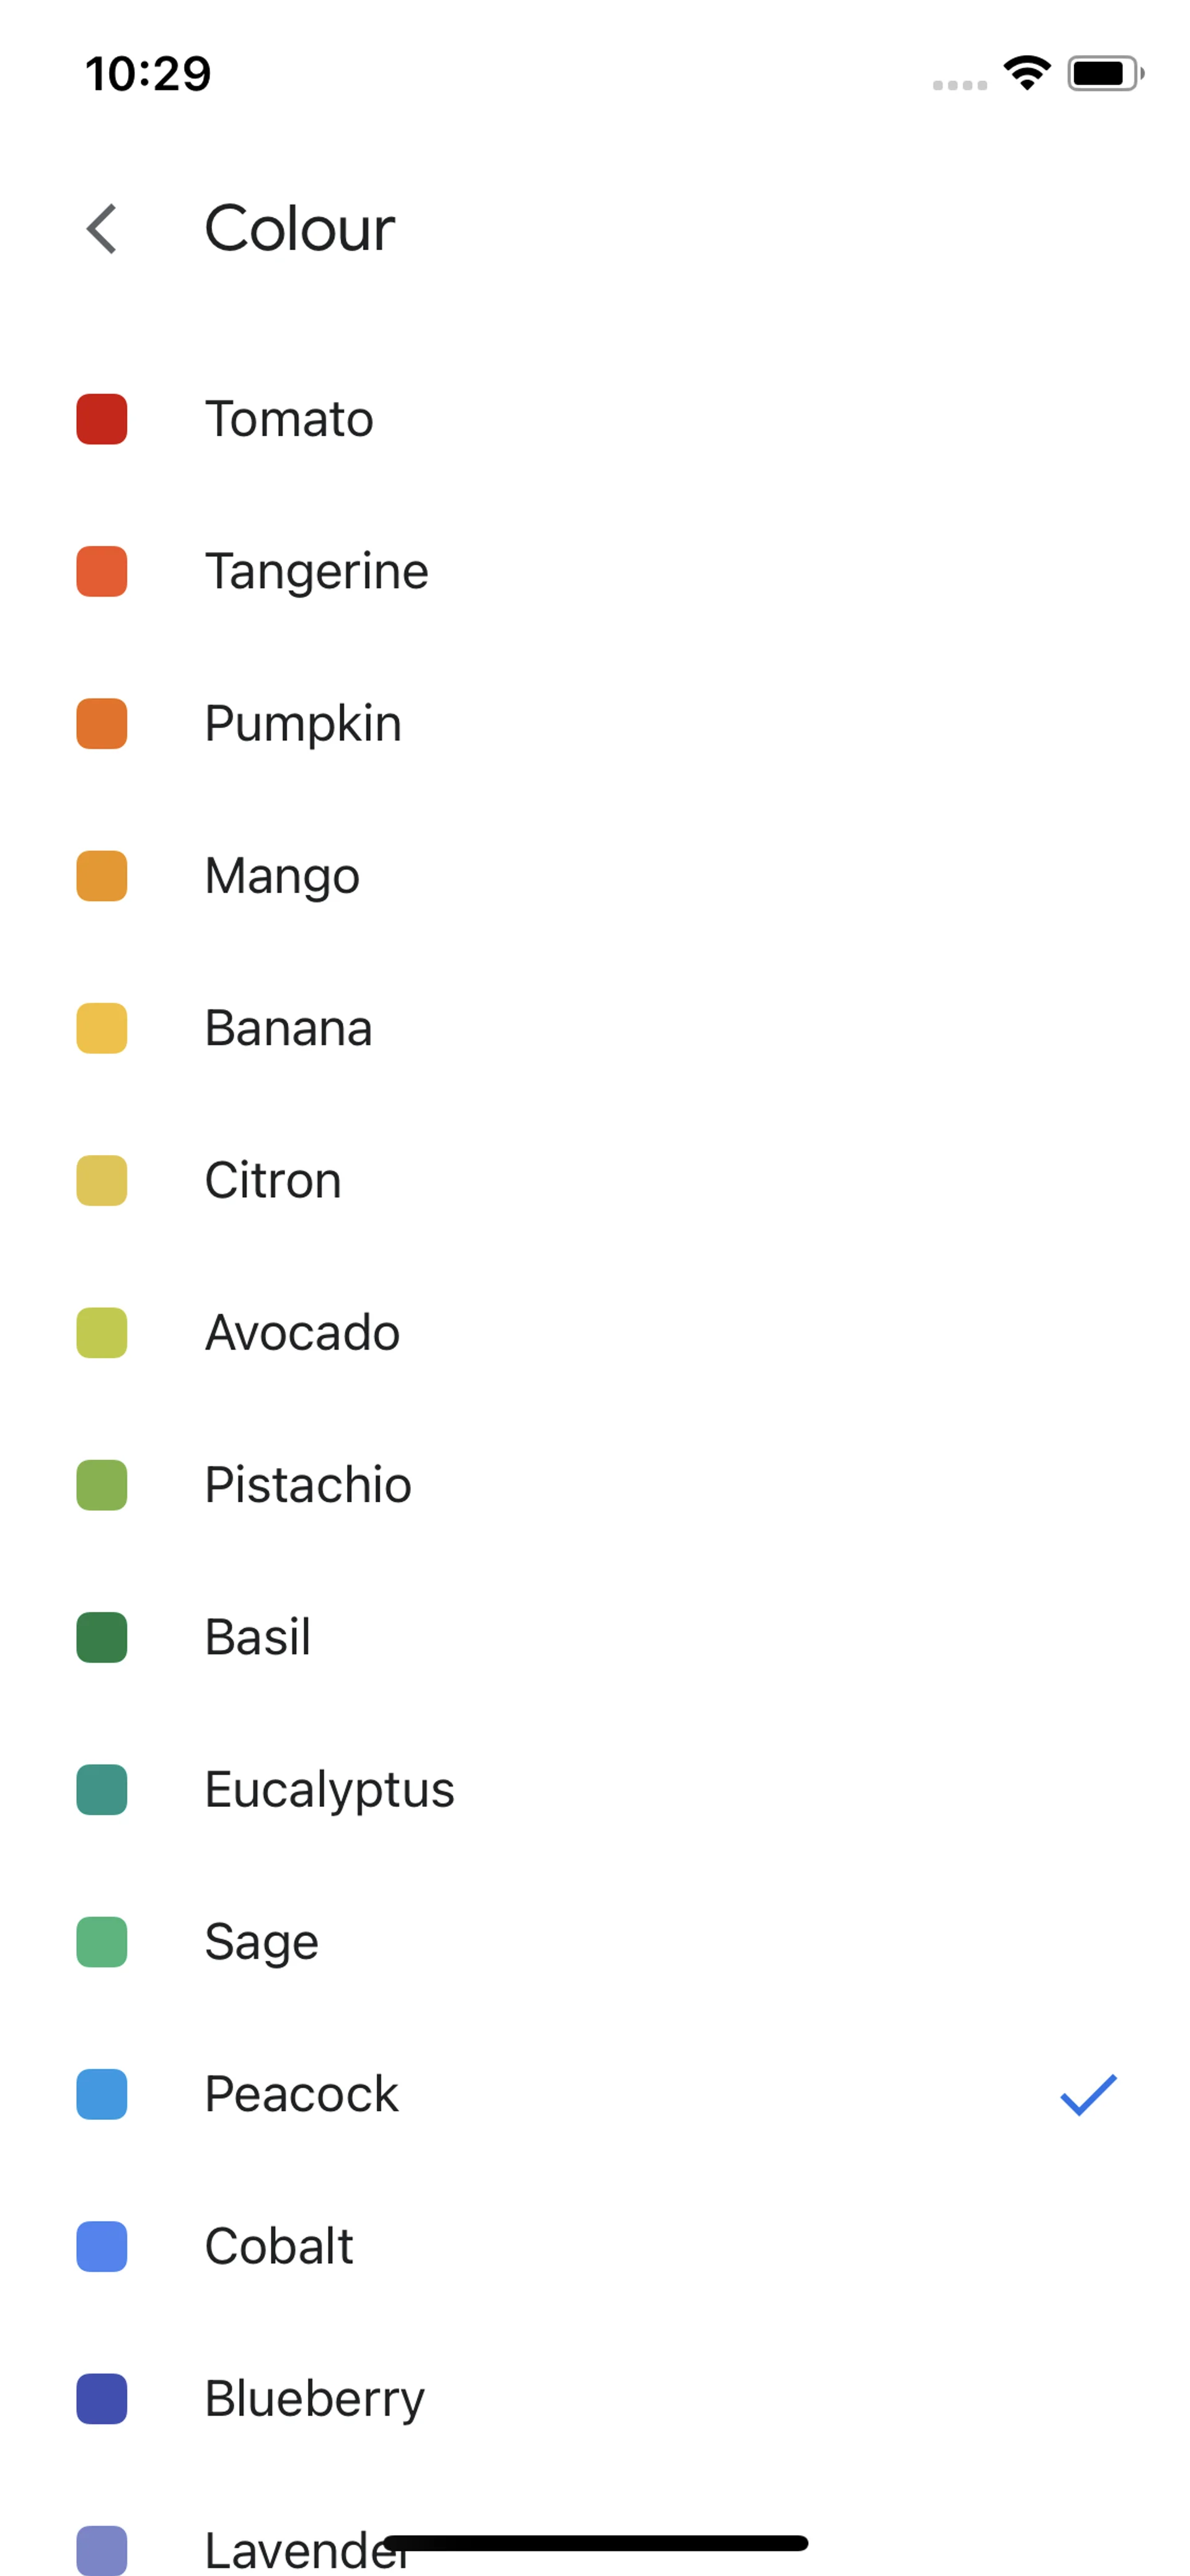Image resolution: width=1190 pixels, height=2576 pixels.
Task: Set colour to Basil
Action: click(x=258, y=1637)
